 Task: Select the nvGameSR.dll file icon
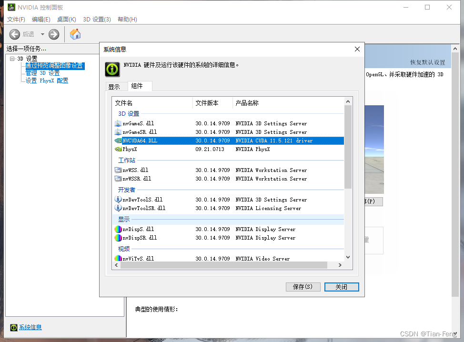click(x=118, y=132)
